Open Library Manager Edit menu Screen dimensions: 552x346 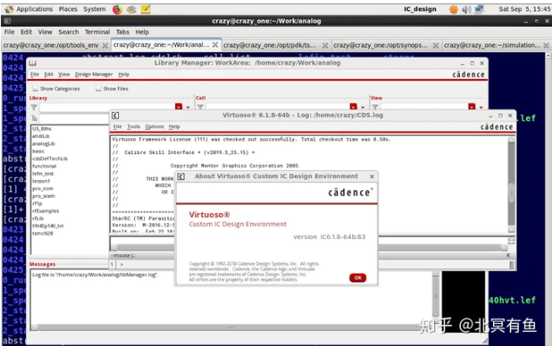point(49,75)
